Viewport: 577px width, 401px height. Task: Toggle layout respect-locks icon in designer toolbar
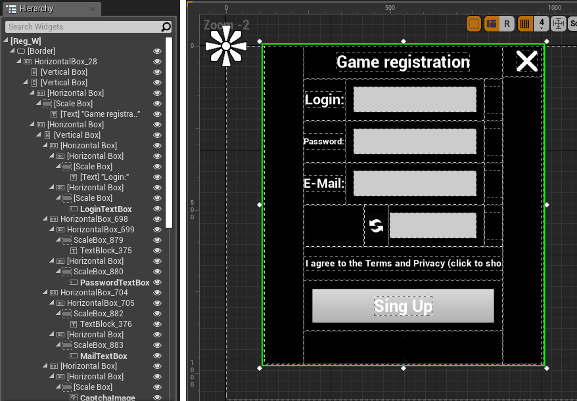coord(492,24)
